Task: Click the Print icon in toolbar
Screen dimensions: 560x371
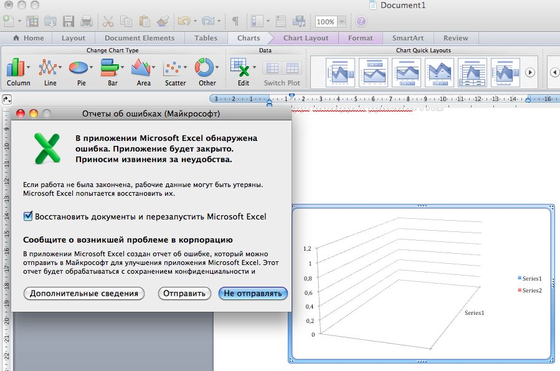Action: [x=86, y=21]
